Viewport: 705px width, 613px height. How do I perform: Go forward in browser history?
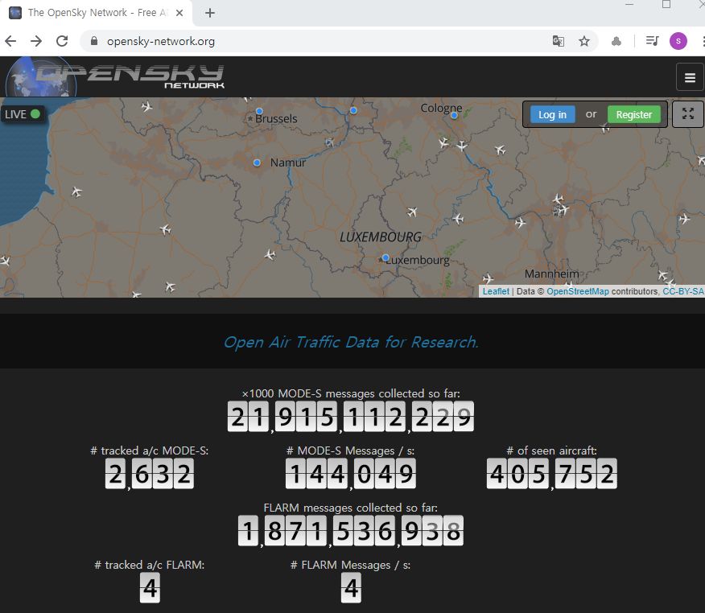(36, 41)
